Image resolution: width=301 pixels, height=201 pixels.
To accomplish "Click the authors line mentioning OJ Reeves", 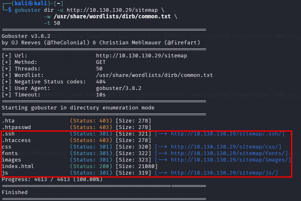I will pos(101,43).
